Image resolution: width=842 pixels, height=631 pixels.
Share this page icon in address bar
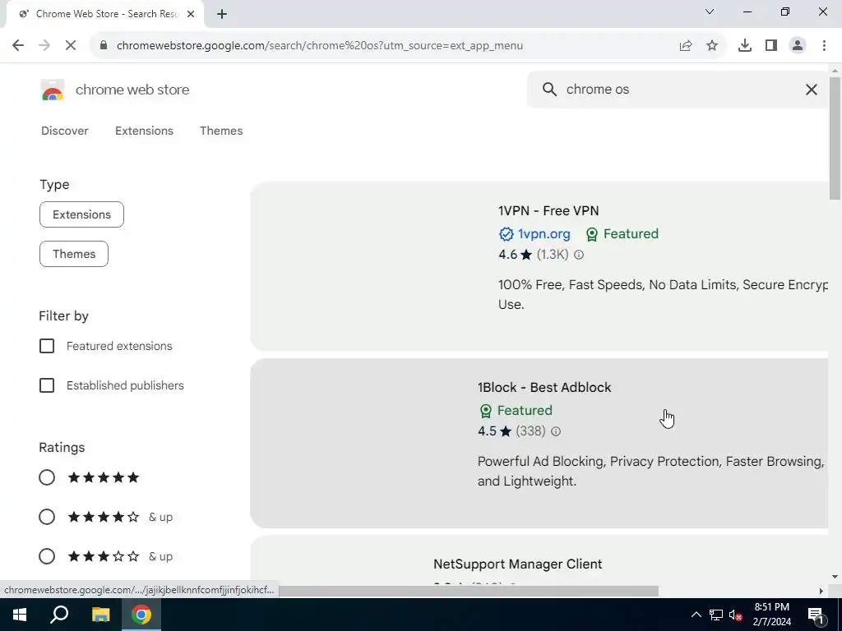point(685,46)
